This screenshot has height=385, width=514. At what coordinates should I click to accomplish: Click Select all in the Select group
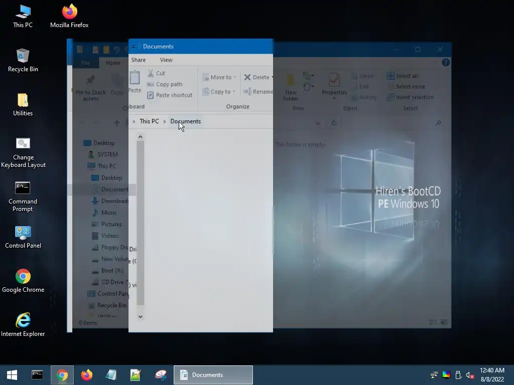[402, 76]
